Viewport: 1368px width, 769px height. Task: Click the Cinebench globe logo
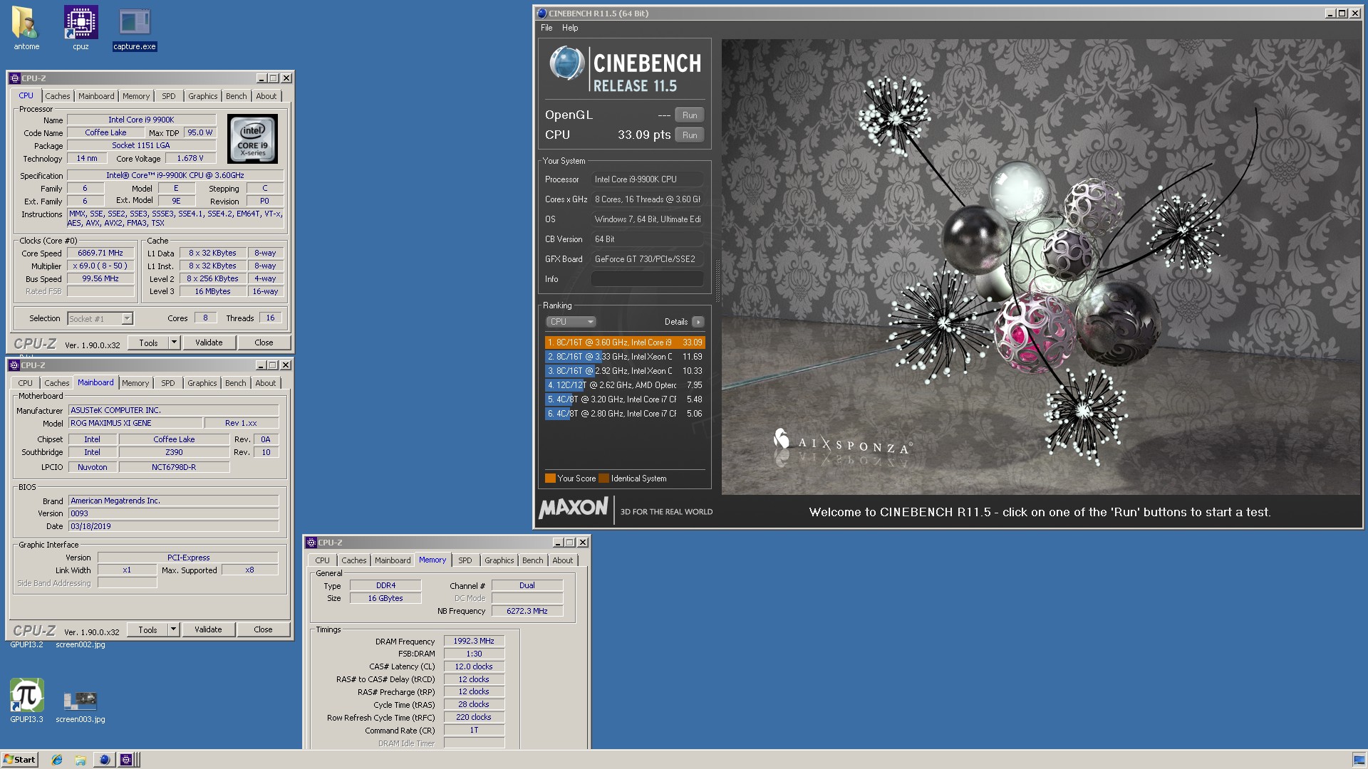click(567, 63)
